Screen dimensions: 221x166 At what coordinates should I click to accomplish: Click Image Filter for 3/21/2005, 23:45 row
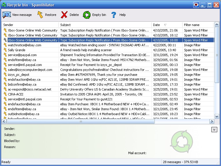[192, 109]
